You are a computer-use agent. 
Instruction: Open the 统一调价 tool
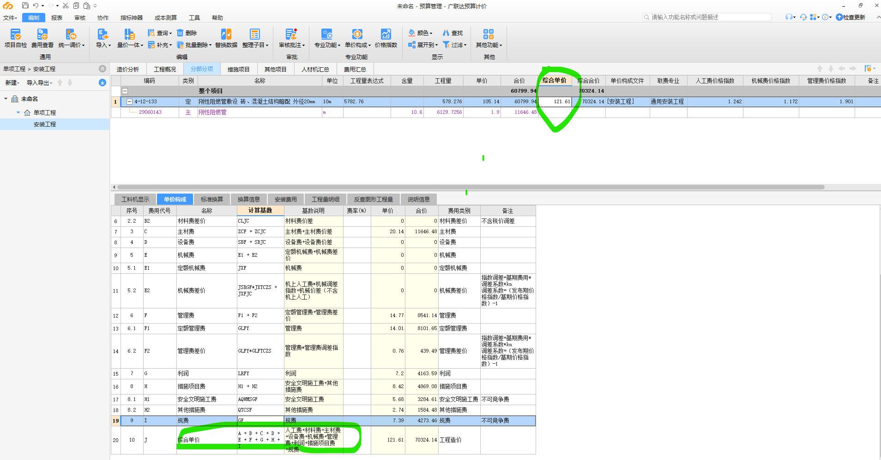click(72, 38)
